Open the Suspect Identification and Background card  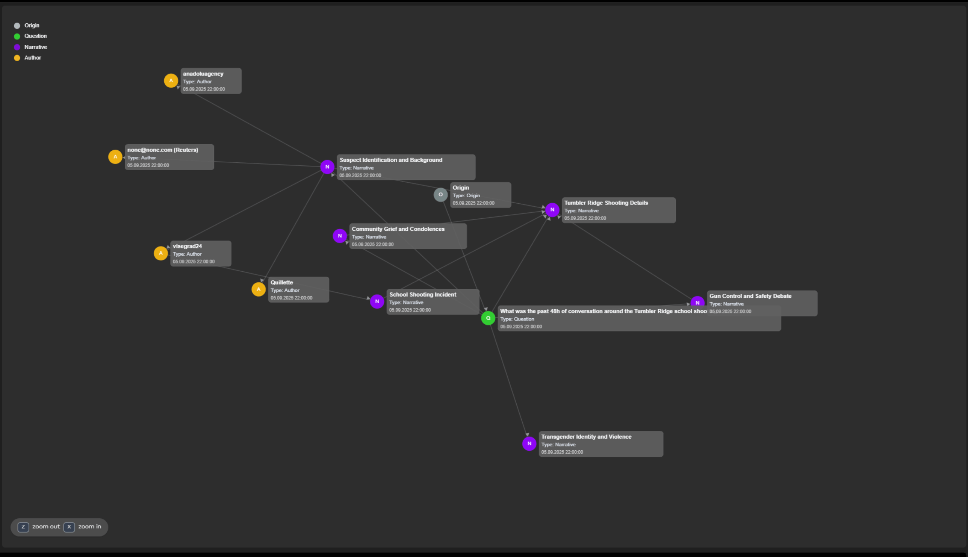tap(406, 167)
